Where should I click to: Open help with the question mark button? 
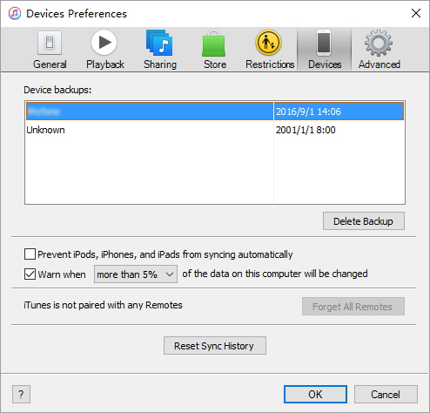click(x=21, y=395)
